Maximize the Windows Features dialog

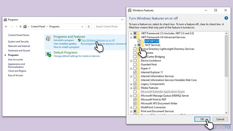click(216, 10)
